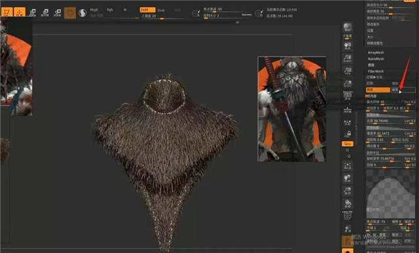Enable the Mrgb channel
Viewport: 419px width, 253px height.
click(x=94, y=10)
